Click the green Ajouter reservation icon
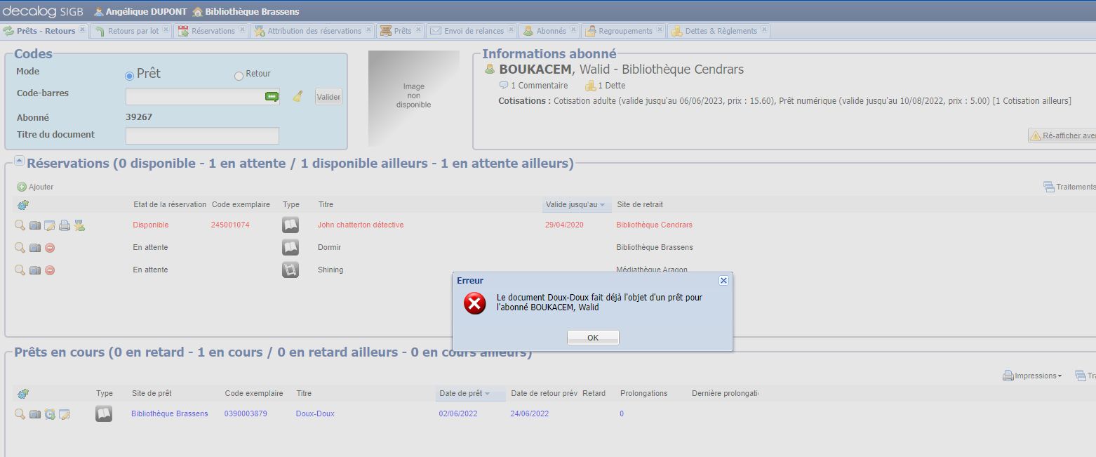 (x=22, y=187)
